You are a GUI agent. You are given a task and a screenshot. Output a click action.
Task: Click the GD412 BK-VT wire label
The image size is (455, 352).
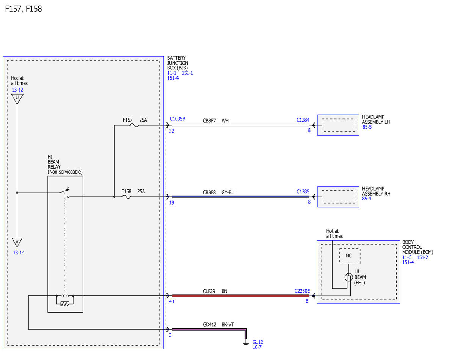point(218,325)
